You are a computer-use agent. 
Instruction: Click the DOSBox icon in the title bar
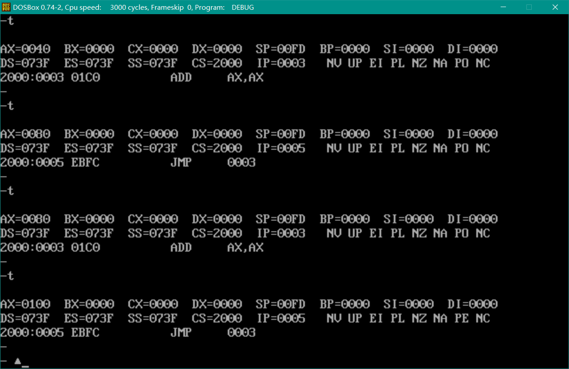coord(6,7)
